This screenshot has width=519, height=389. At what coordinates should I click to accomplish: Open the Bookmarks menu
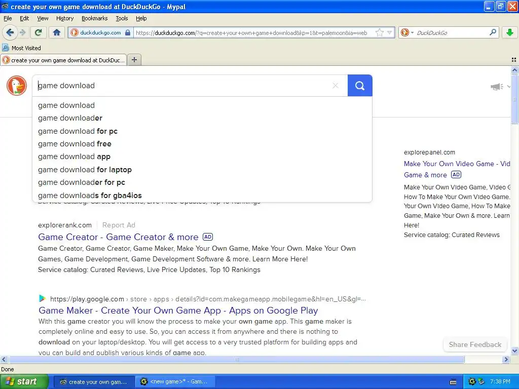click(x=94, y=18)
